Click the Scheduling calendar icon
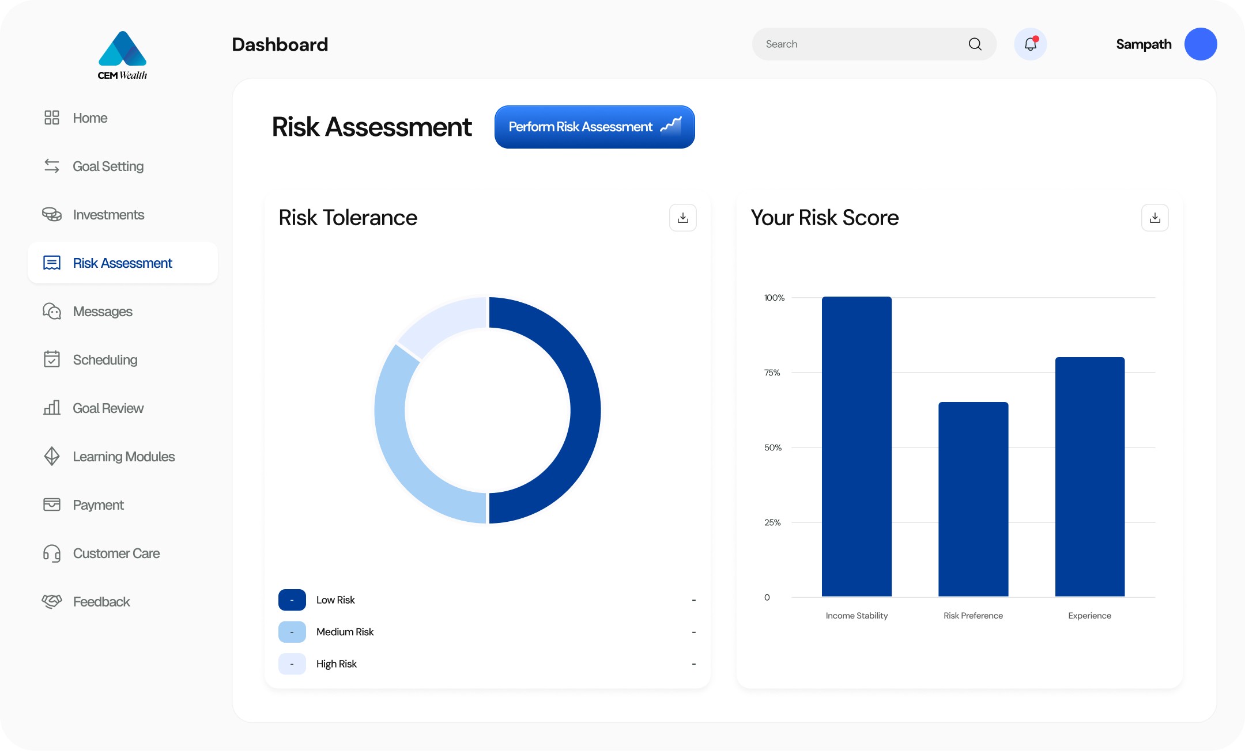The width and height of the screenshot is (1245, 751). pos(52,360)
